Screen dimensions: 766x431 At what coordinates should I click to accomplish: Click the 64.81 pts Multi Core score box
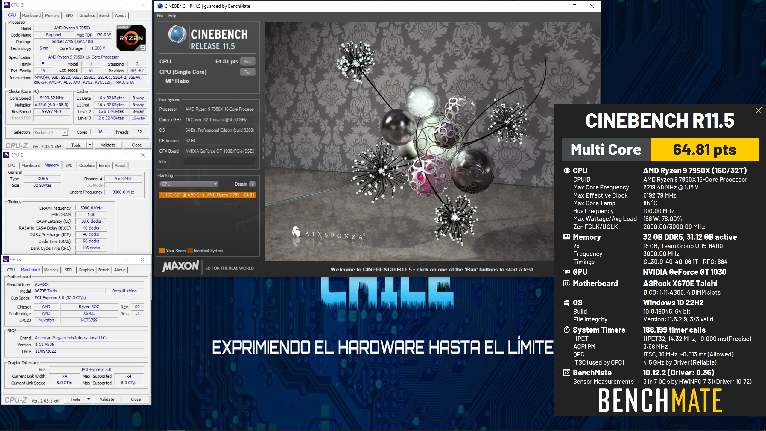[x=705, y=150]
